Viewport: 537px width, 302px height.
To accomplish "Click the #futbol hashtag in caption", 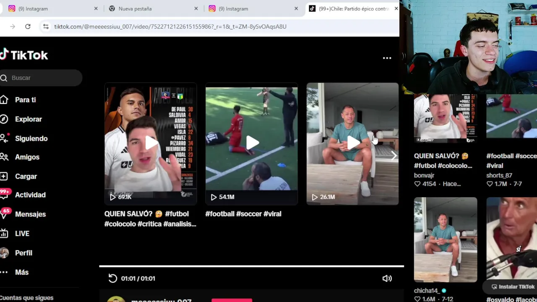I will pyautogui.click(x=177, y=214).
